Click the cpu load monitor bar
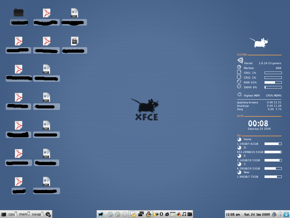290x218 pixels. click(x=16, y=214)
